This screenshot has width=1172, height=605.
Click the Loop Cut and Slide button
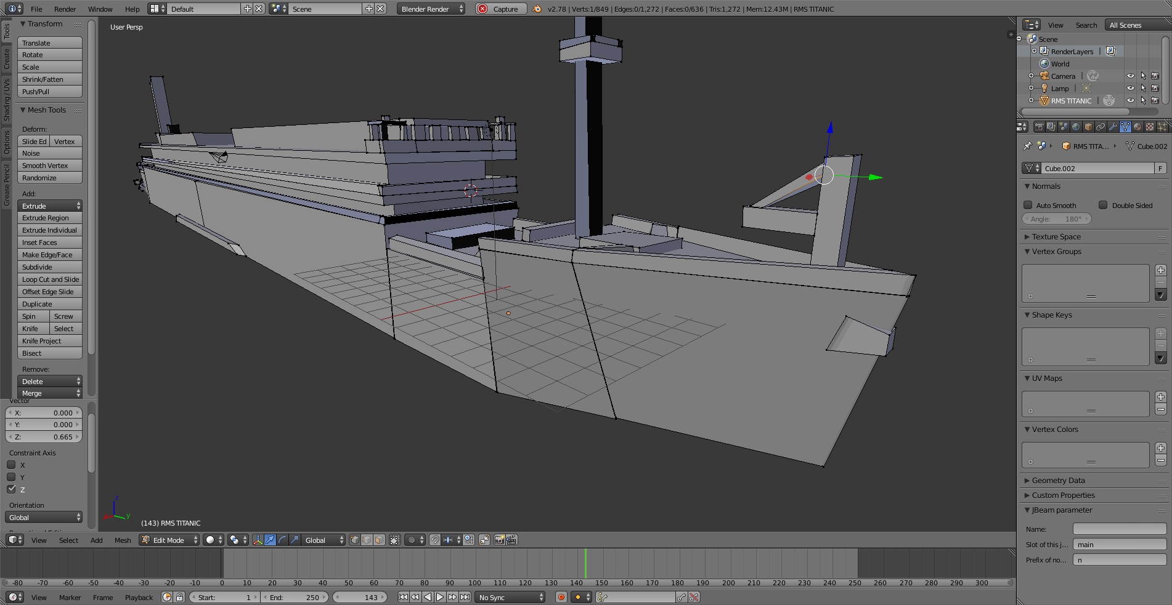point(50,279)
